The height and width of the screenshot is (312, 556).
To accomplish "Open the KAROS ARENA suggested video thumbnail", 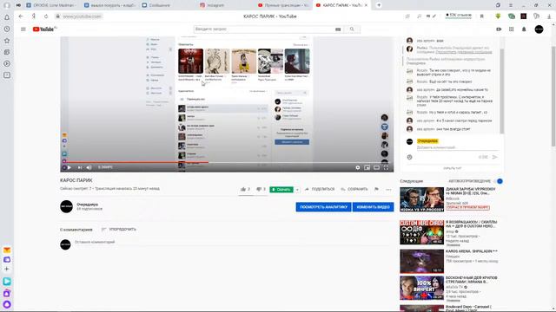I will click(x=421, y=262).
